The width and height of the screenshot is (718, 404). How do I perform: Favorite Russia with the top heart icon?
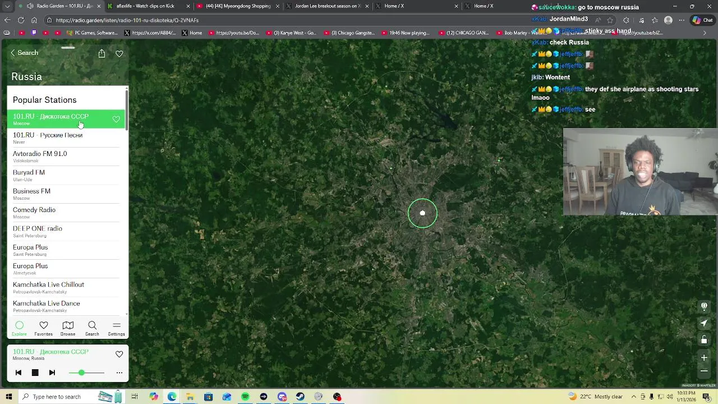pyautogui.click(x=119, y=54)
